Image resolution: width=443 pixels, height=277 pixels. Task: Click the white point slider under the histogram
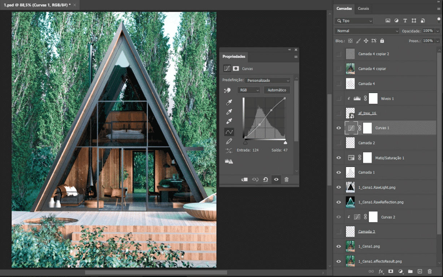[285, 142]
